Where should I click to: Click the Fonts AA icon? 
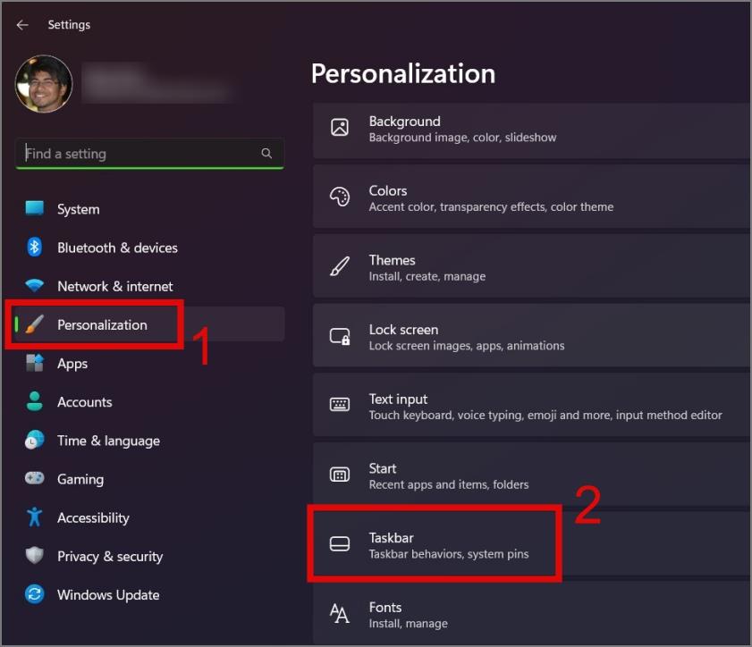click(340, 613)
